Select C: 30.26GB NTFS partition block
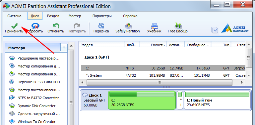 pyautogui.click(x=142, y=100)
